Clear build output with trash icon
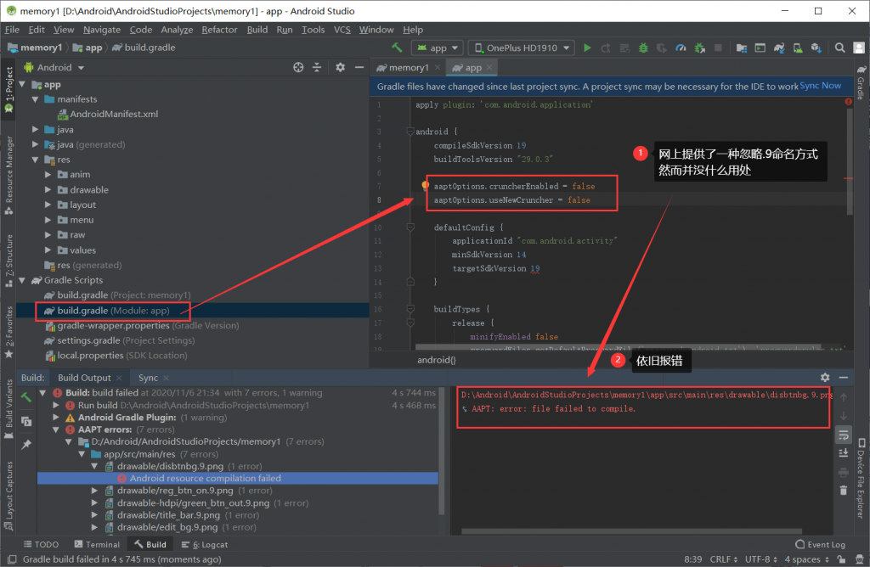The image size is (870, 567). (x=844, y=490)
